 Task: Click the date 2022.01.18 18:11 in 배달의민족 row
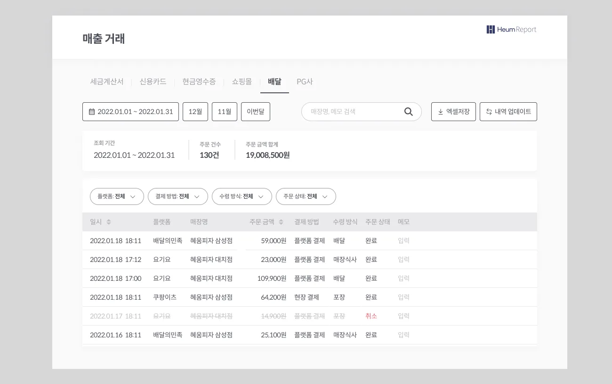[x=115, y=241]
